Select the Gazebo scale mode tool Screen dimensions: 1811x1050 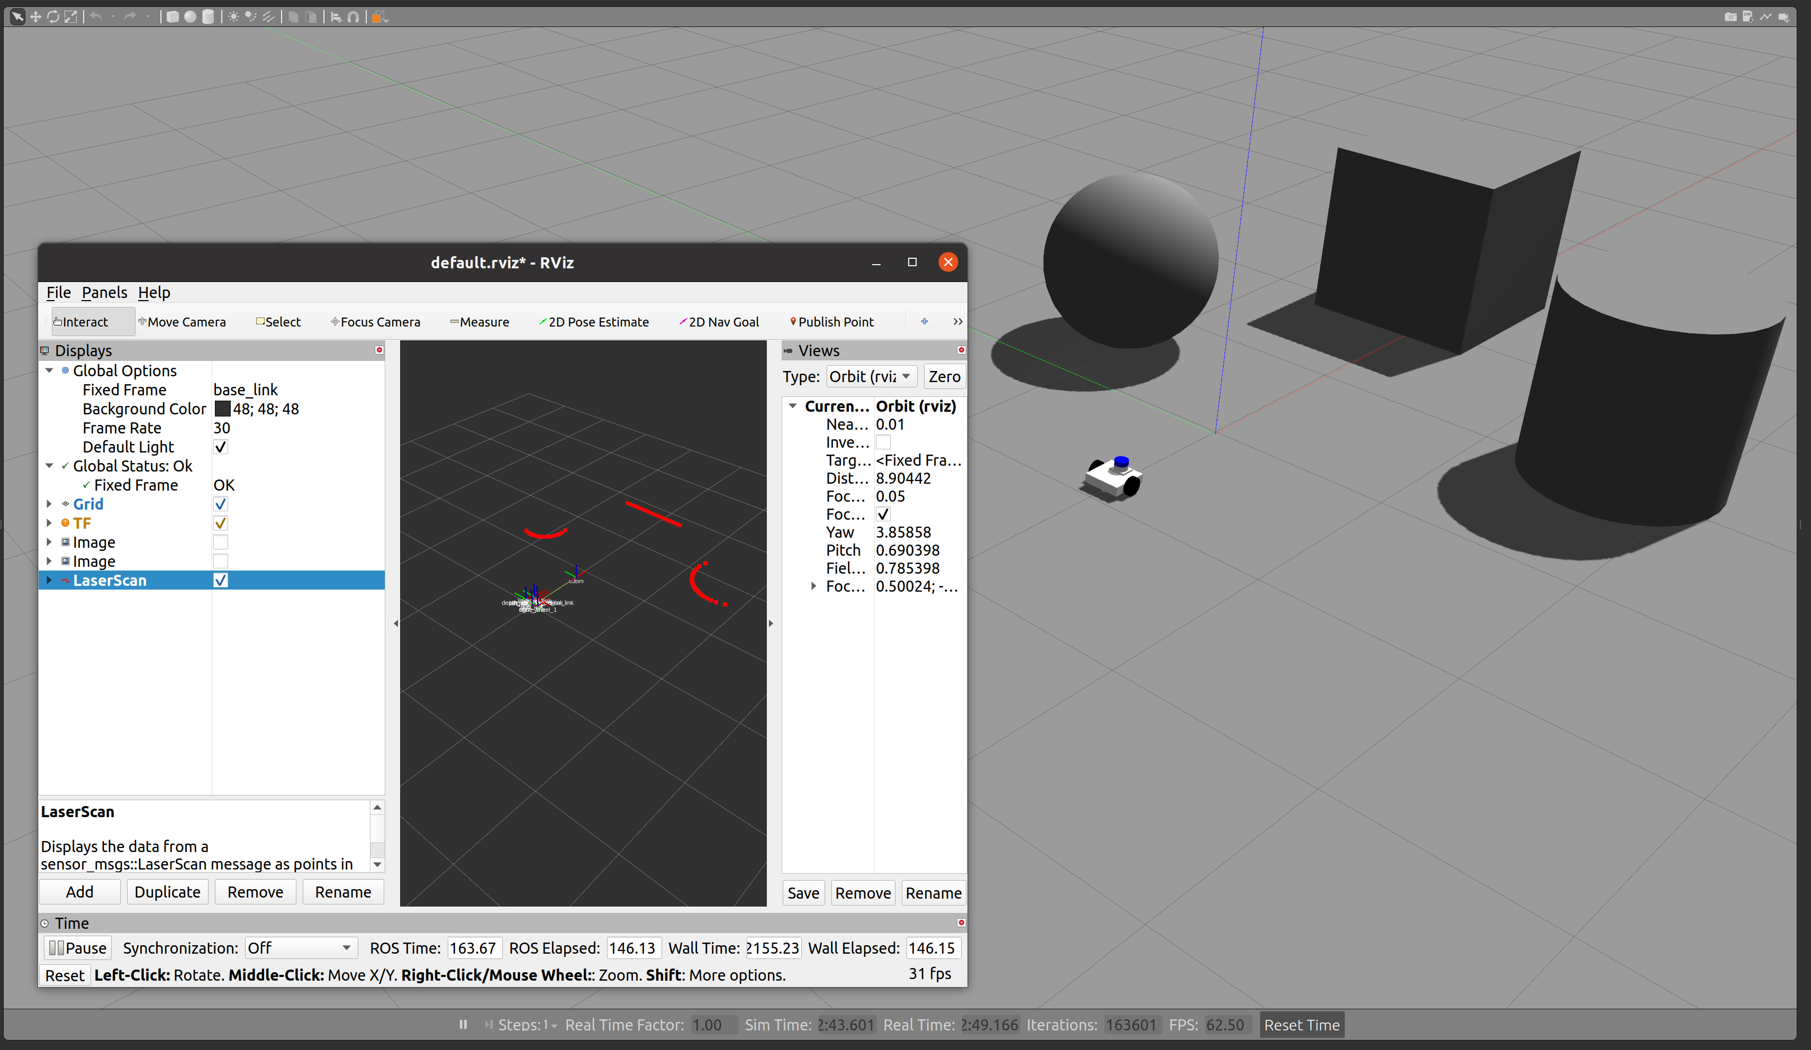(70, 16)
